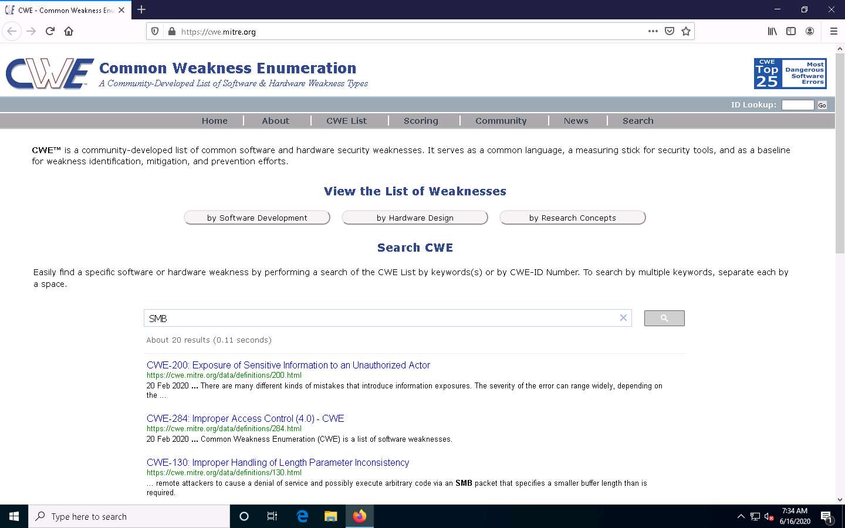Open the Community menu item
845x528 pixels.
501,121
